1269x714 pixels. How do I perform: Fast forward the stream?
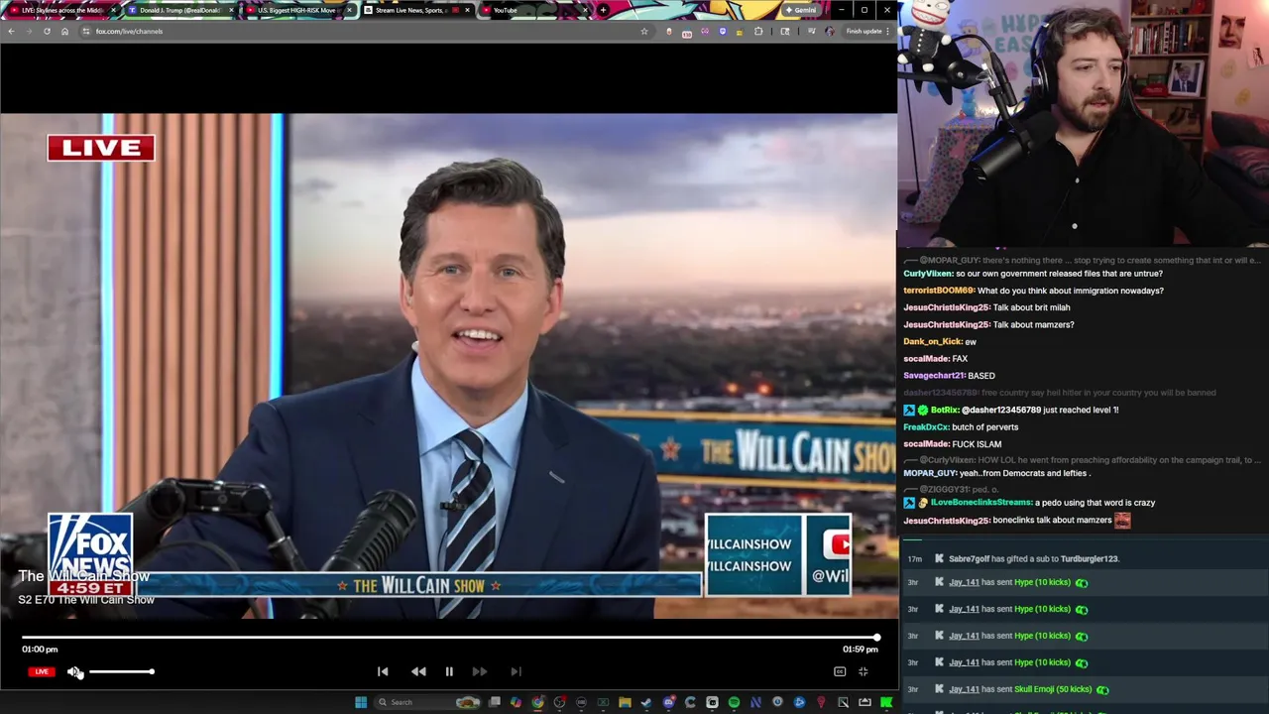point(480,671)
